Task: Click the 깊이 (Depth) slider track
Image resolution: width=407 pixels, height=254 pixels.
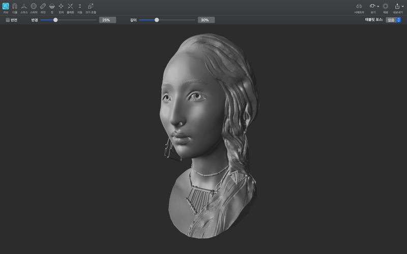Action: 176,20
